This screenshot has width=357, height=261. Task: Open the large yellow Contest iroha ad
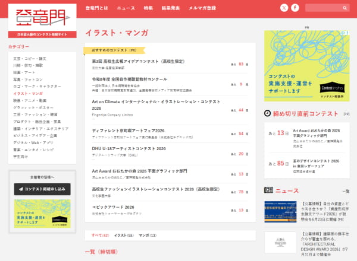point(306,66)
